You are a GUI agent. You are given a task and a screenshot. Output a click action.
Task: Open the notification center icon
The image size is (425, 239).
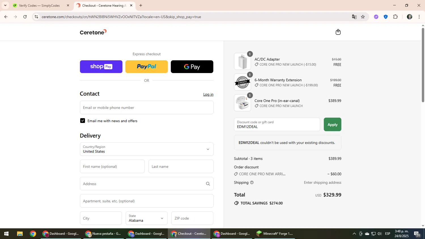[417, 234]
